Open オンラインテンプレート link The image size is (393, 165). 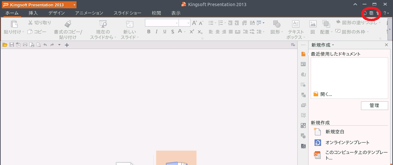[347, 143]
